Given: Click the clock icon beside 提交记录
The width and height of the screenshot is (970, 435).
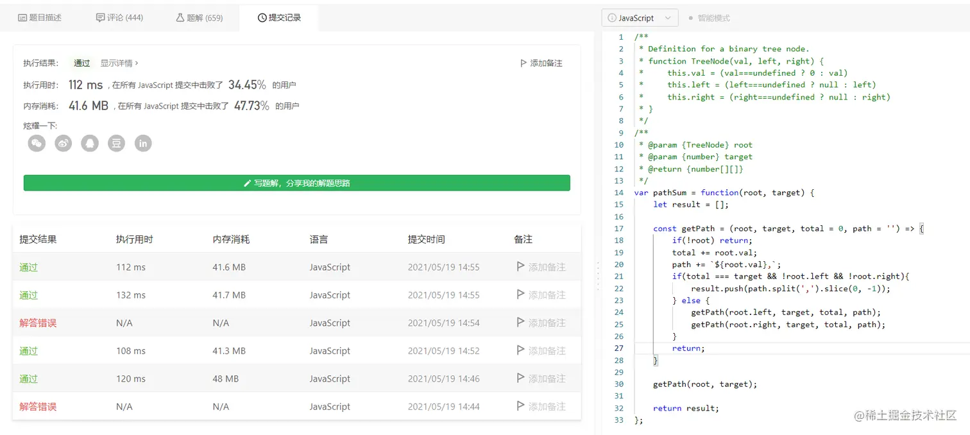Looking at the screenshot, I should click(x=262, y=17).
